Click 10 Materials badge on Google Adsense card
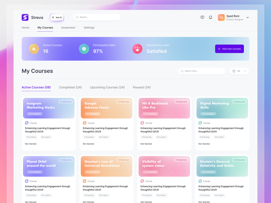Viewport: 271px width, 203px height. point(123,102)
